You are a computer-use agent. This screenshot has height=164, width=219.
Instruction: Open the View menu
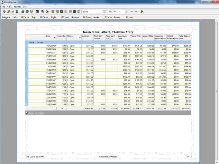9,7
